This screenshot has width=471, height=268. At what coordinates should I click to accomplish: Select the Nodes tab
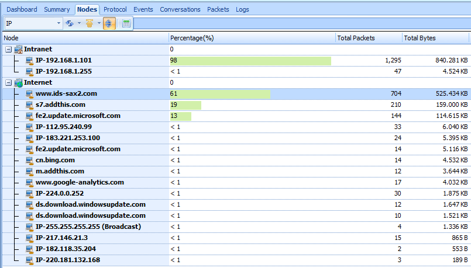coord(87,9)
